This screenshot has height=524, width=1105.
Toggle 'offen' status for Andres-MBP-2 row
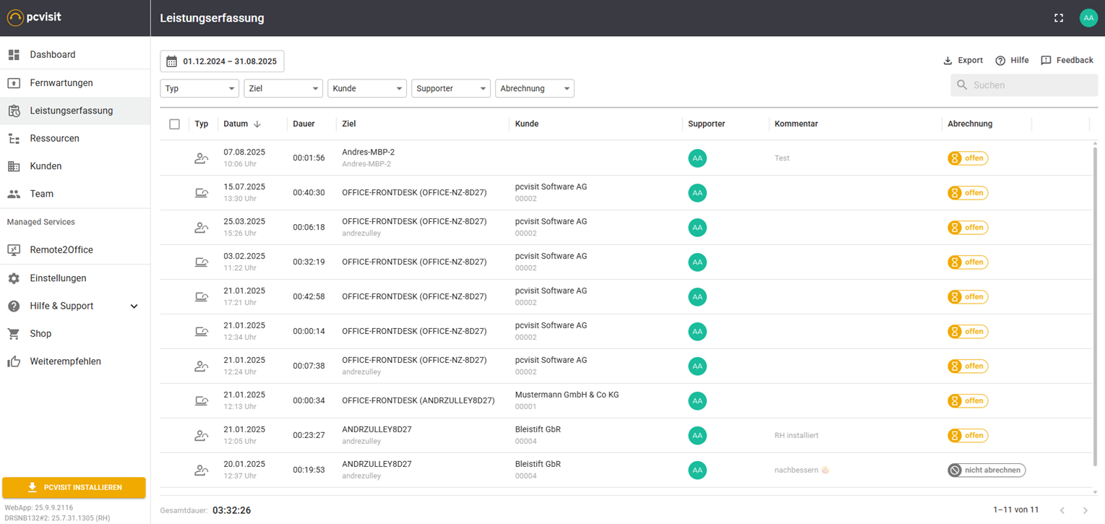(x=968, y=158)
